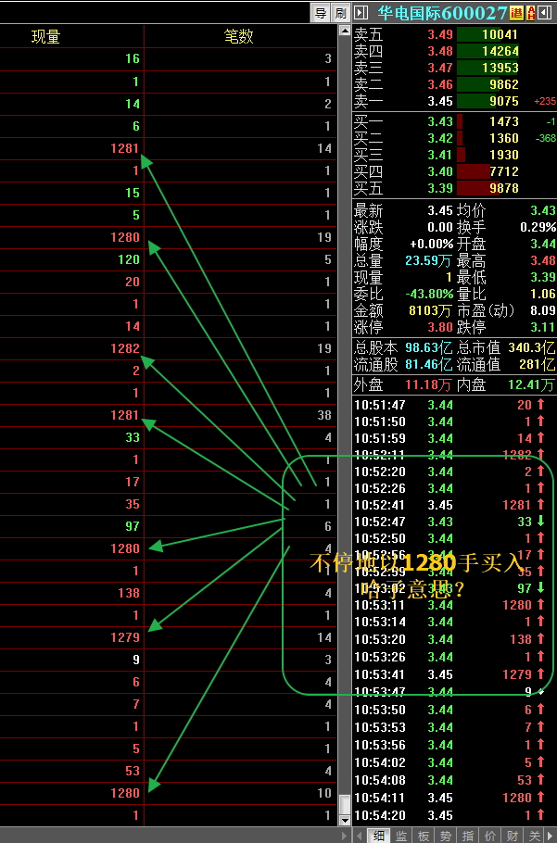Click the vertical scrollbar thumb
This screenshot has width=557, height=843.
pyautogui.click(x=345, y=804)
